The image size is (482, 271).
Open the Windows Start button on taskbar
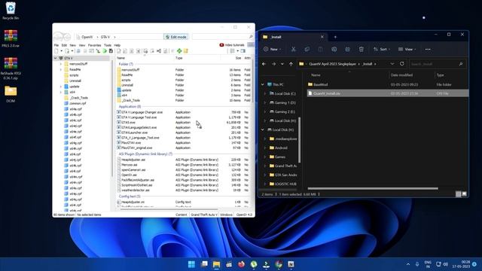click(191, 264)
